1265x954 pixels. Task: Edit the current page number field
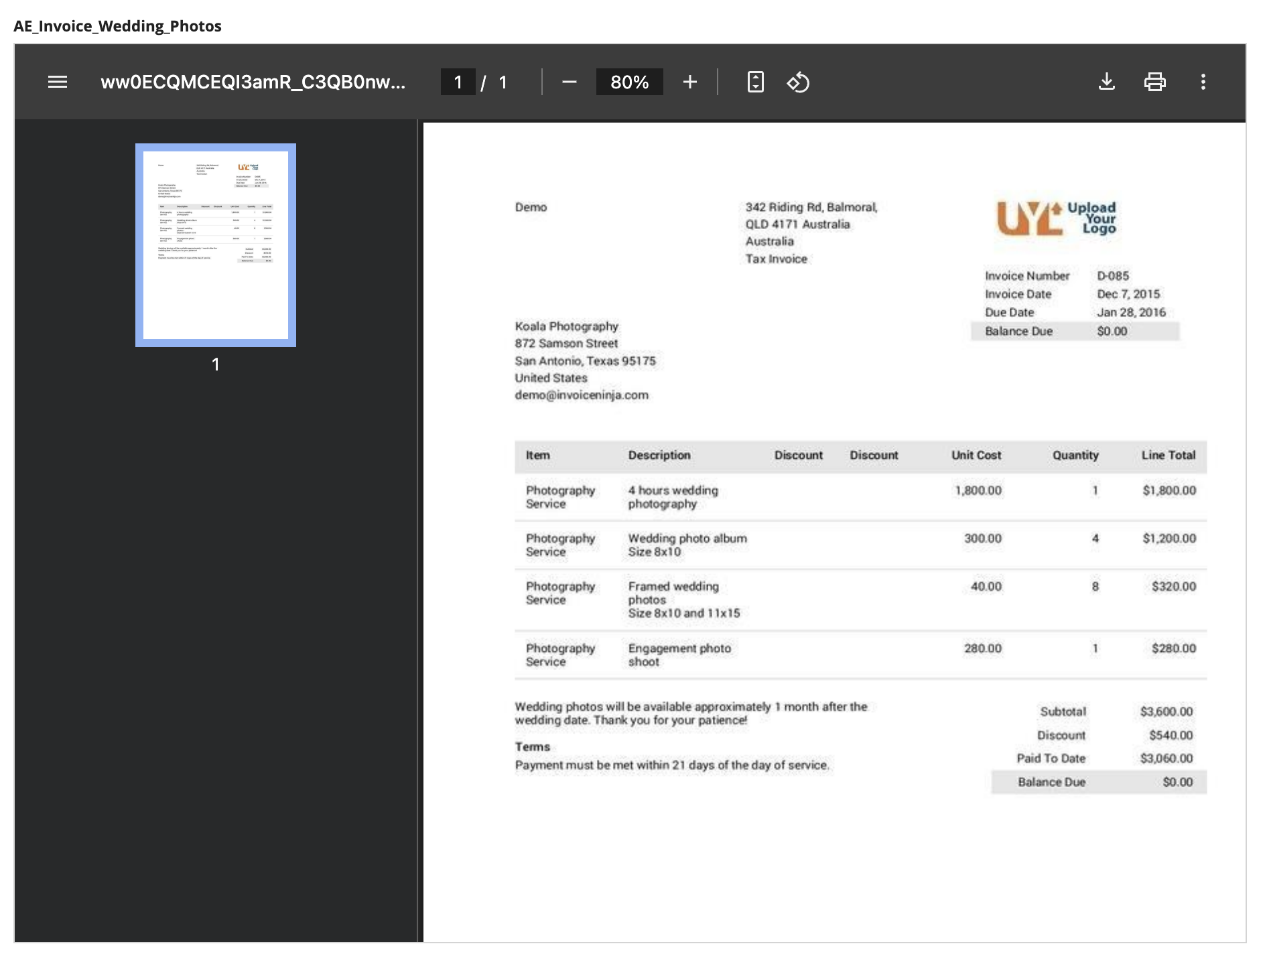point(458,82)
